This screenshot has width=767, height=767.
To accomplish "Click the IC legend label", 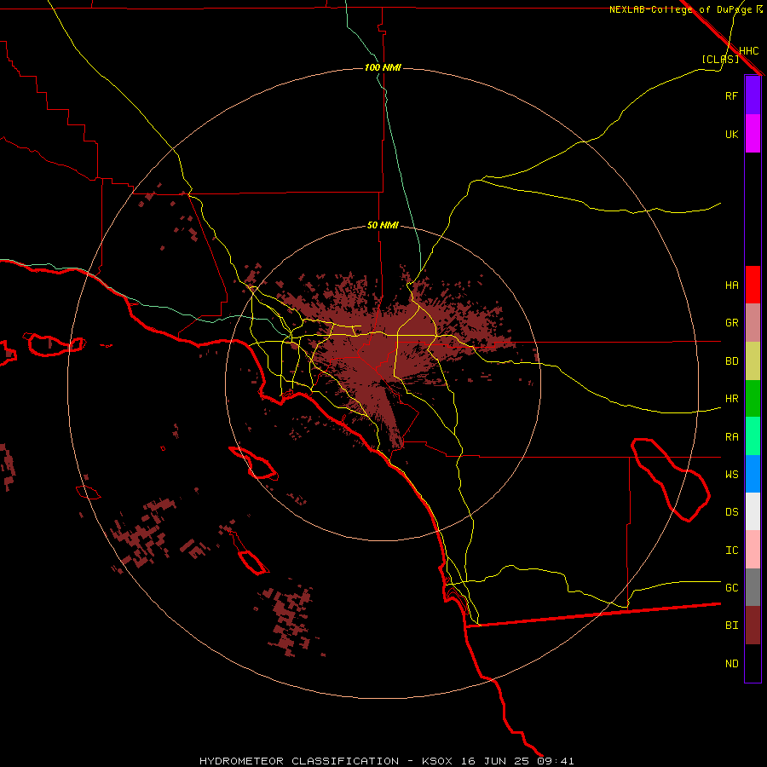I will click(731, 551).
